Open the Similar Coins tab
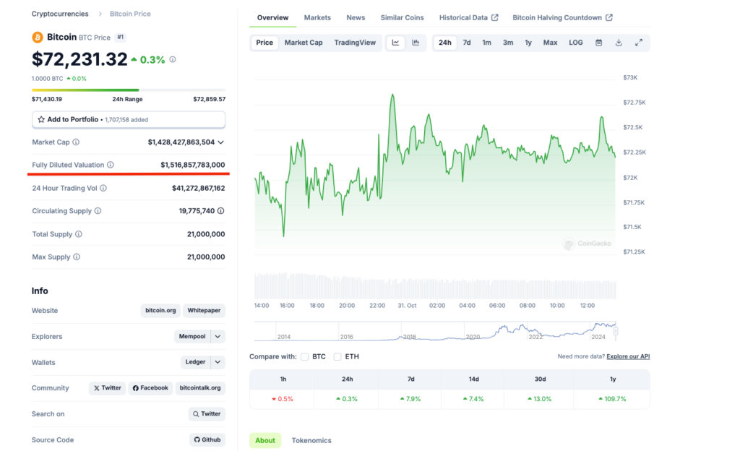 402,17
